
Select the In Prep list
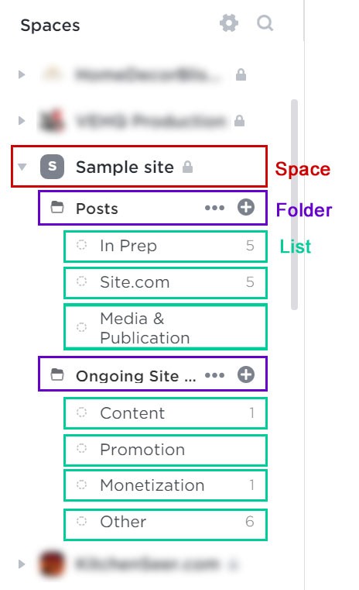166,246
